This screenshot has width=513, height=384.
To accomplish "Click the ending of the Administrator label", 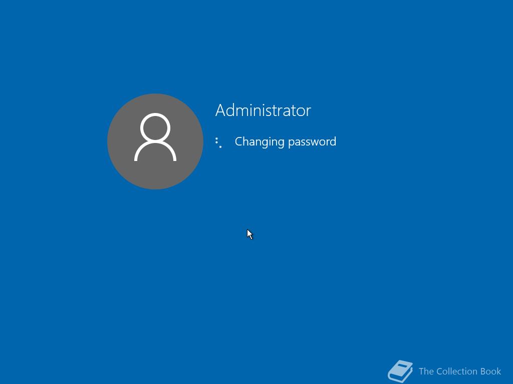I will [x=302, y=110].
